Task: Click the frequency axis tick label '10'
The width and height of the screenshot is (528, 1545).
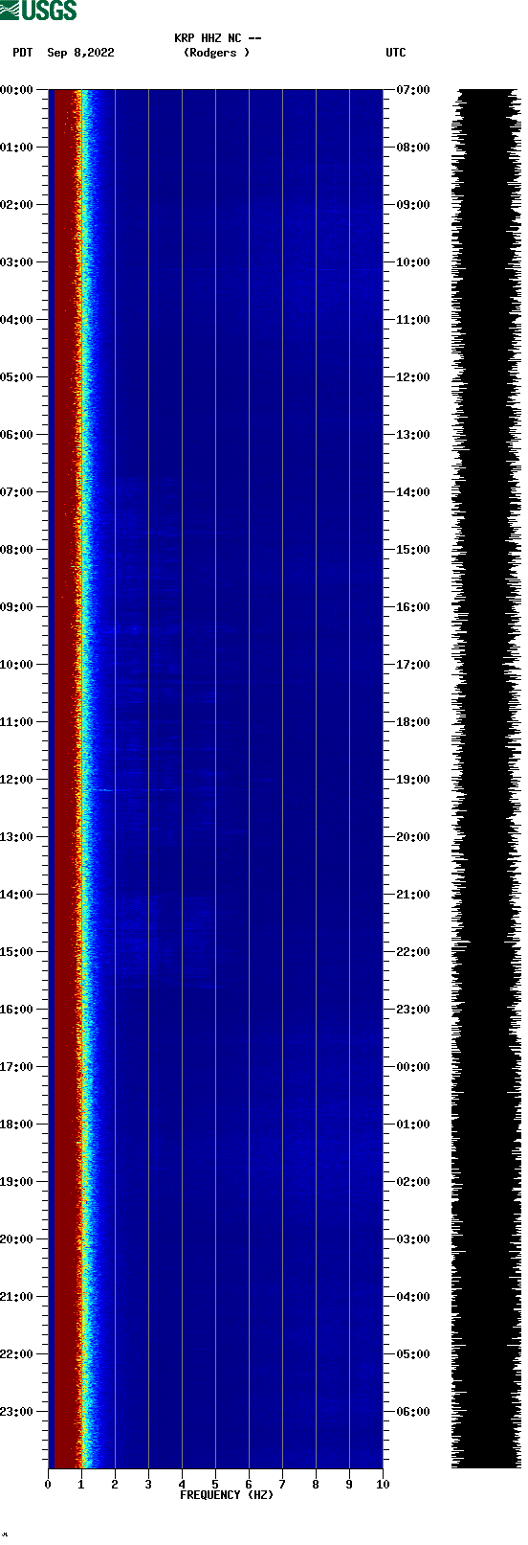Action: coord(383,1485)
